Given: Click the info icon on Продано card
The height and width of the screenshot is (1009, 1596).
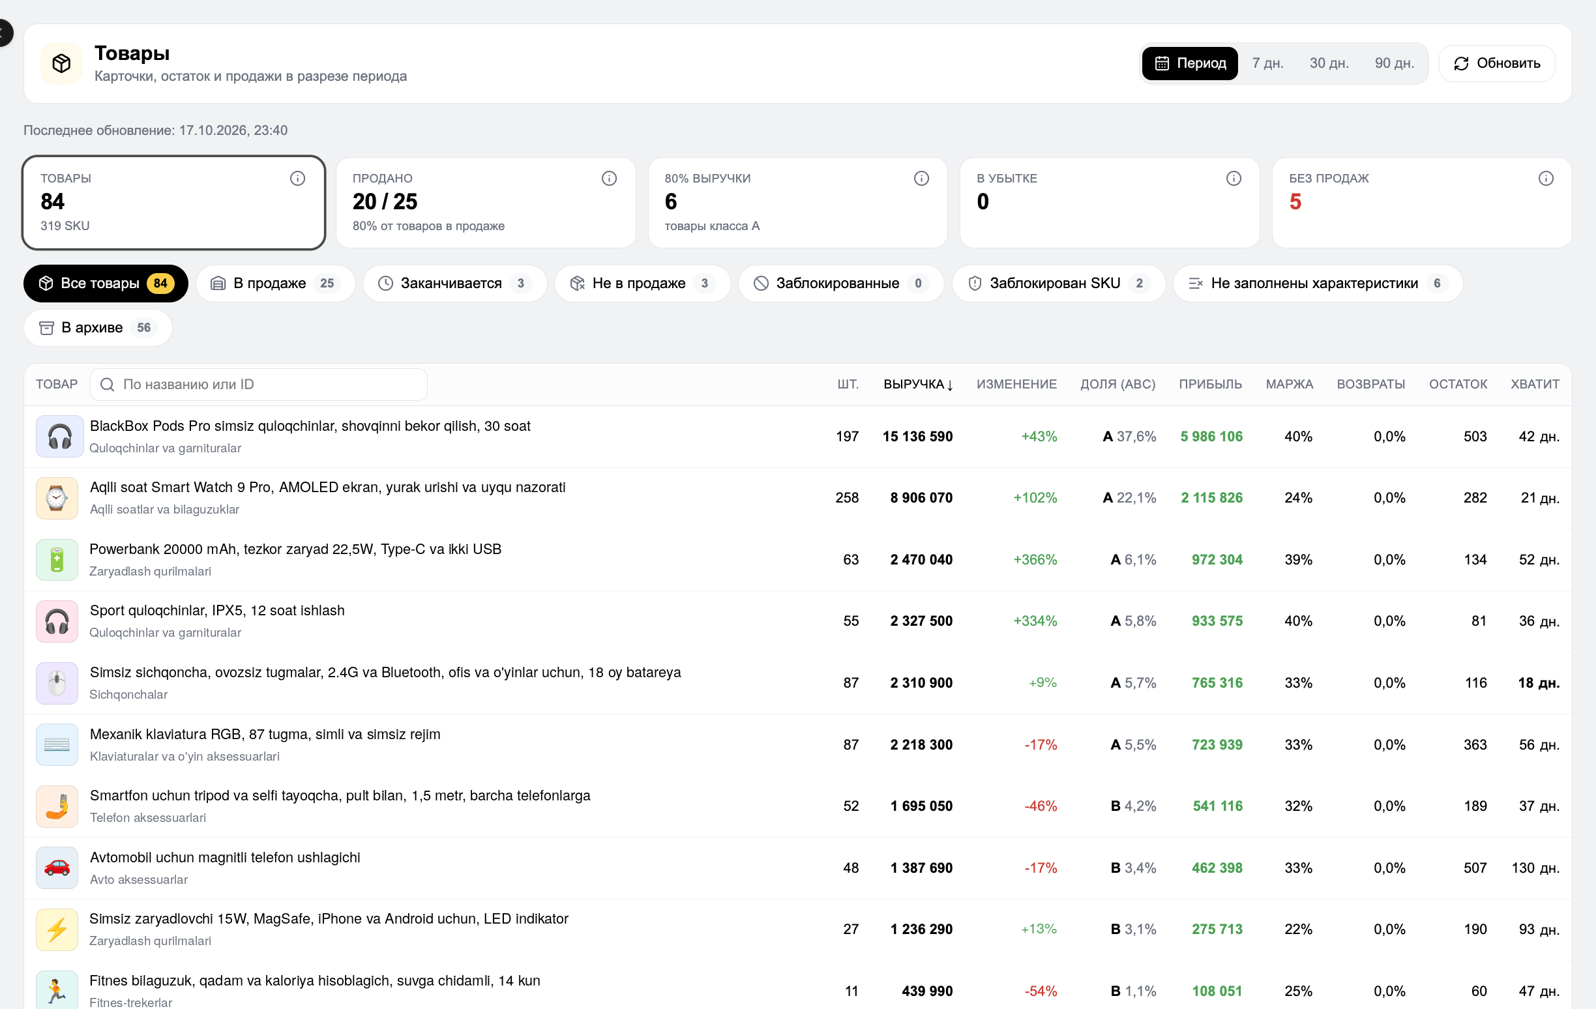Looking at the screenshot, I should [x=609, y=178].
